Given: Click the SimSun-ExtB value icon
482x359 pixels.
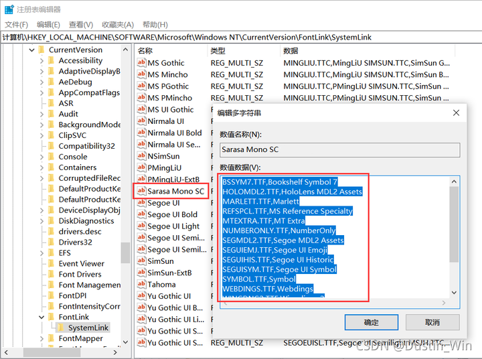Looking at the screenshot, I should (x=141, y=273).
